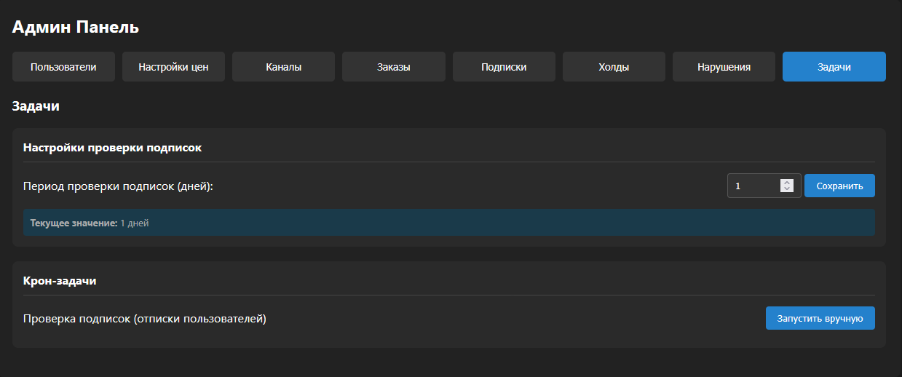Go to the Каналы tab
This screenshot has height=377, width=902.
[x=283, y=67]
